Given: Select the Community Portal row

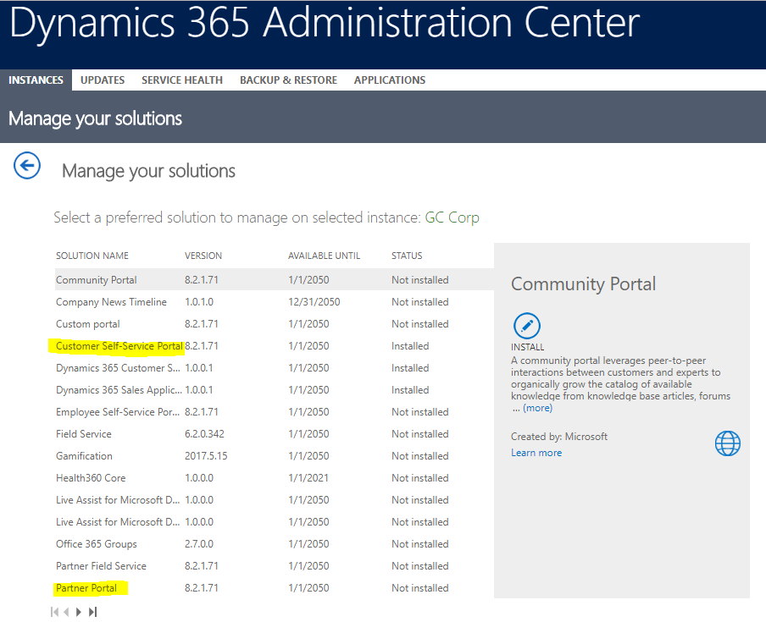Looking at the screenshot, I should [x=274, y=279].
